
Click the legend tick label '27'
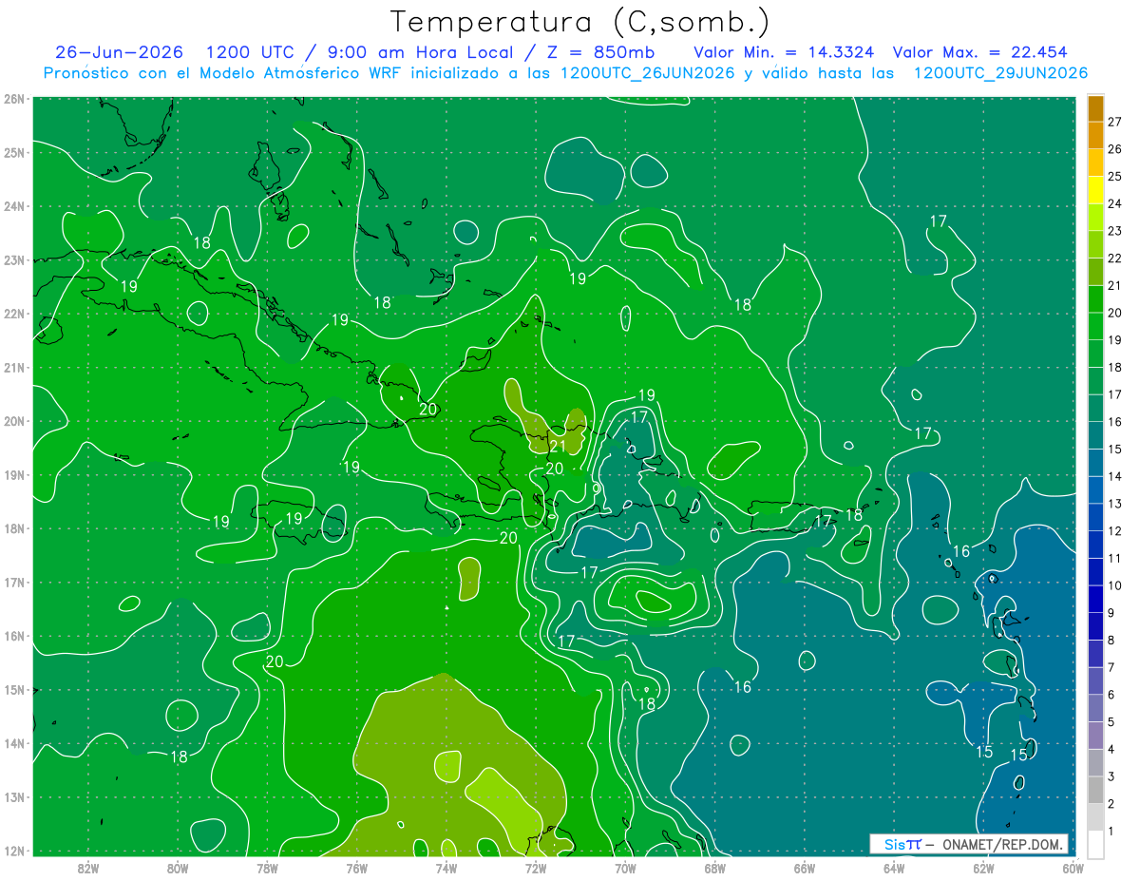point(1114,122)
